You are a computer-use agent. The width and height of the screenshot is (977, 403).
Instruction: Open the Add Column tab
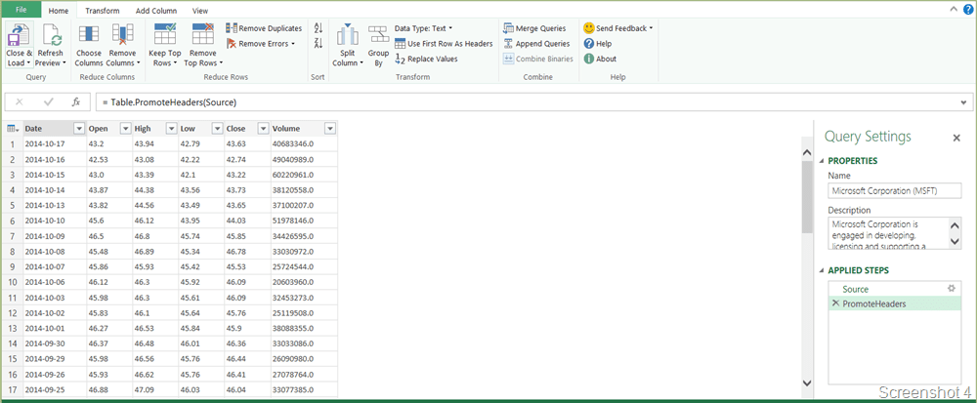coord(155,11)
